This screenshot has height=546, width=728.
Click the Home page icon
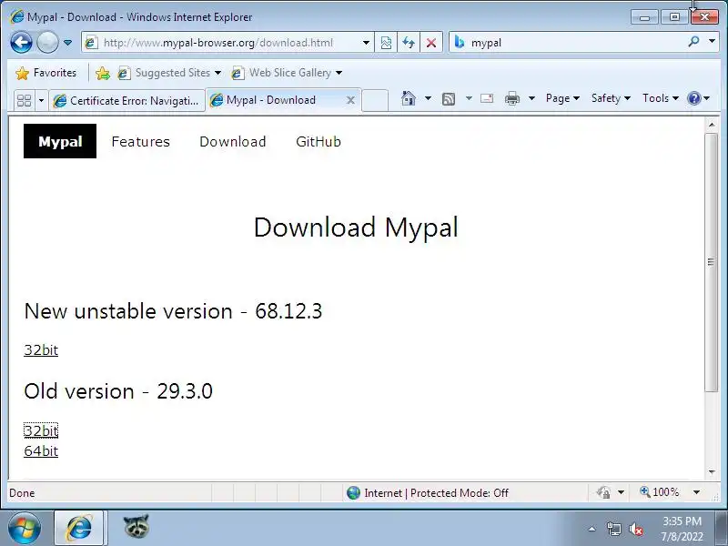click(409, 98)
